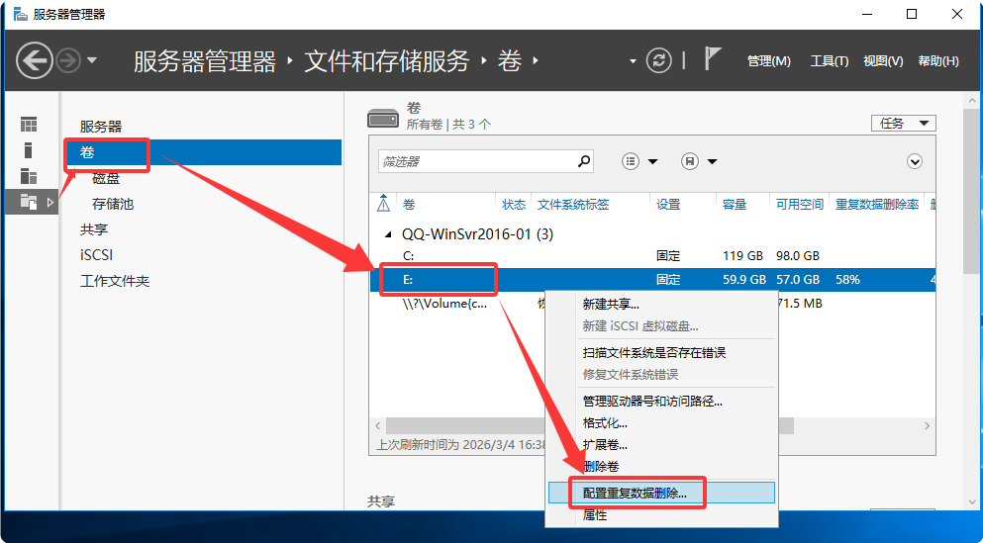Select iSCSI in navigation pane

point(97,255)
